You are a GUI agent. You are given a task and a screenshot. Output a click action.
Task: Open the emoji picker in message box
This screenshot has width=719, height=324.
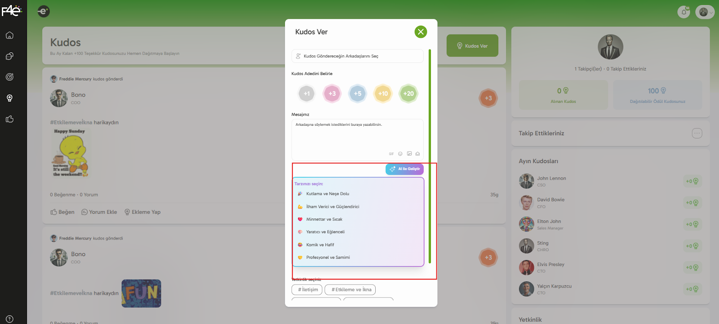tap(400, 154)
